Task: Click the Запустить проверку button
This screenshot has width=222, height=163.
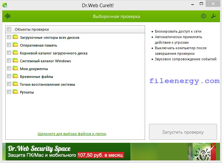Action: pyautogui.click(x=183, y=132)
